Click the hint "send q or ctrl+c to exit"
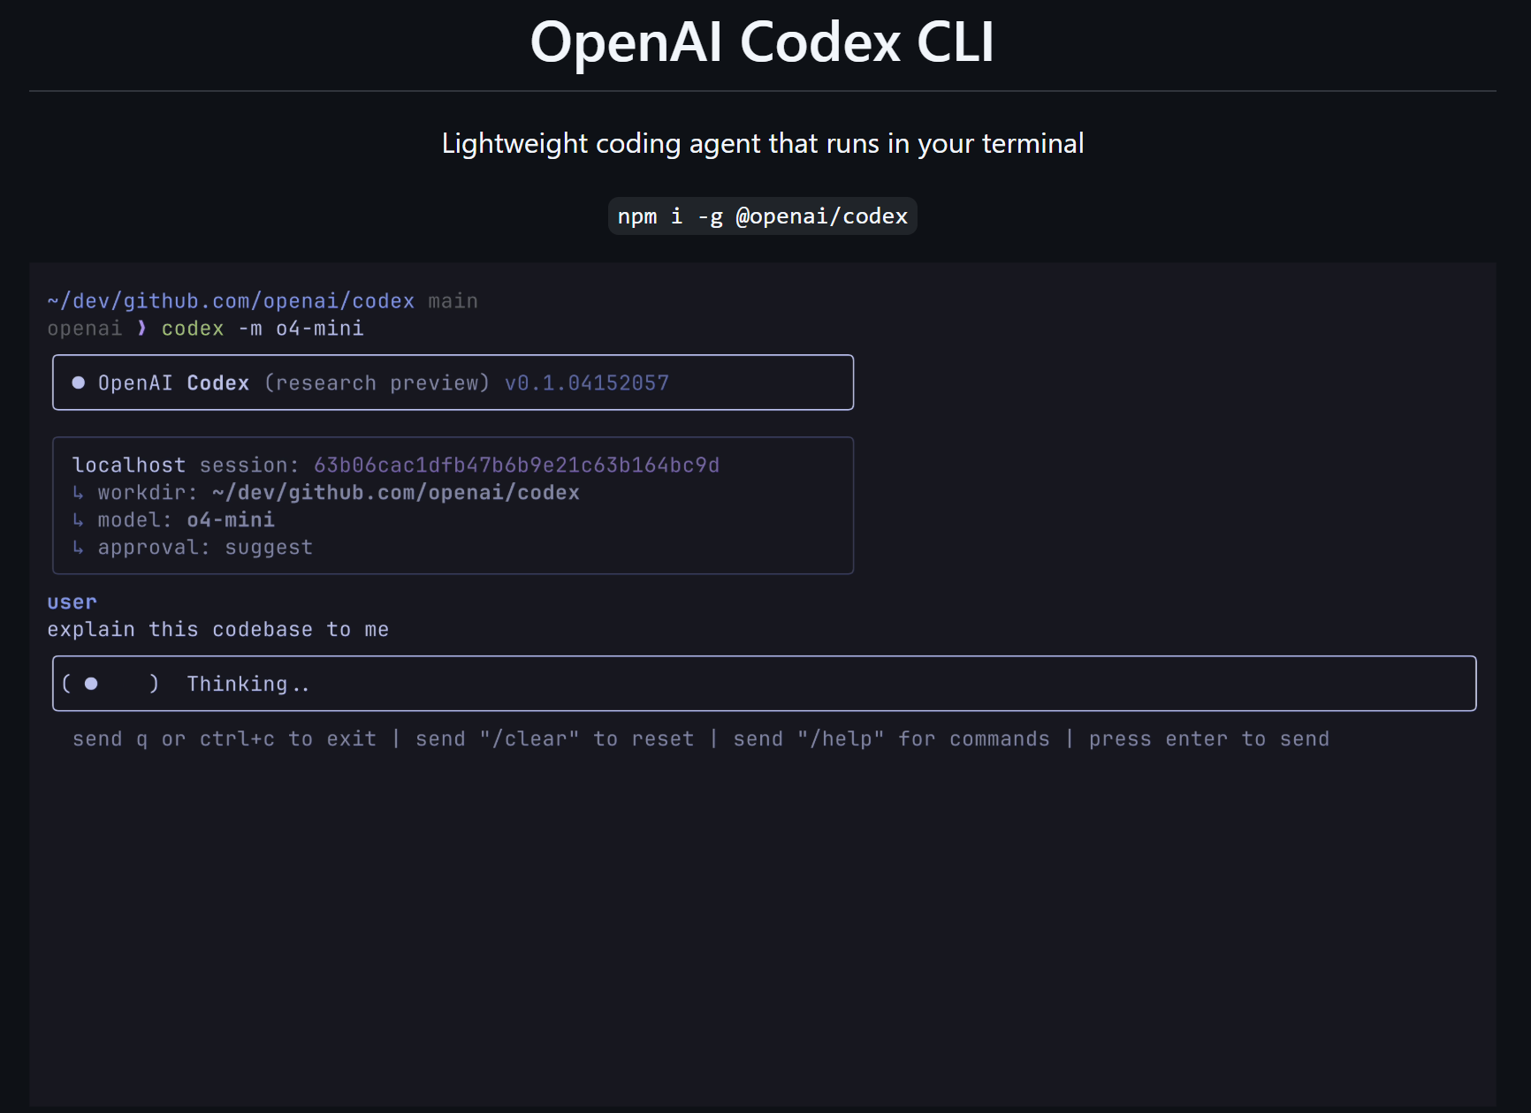The image size is (1531, 1113). pos(225,738)
